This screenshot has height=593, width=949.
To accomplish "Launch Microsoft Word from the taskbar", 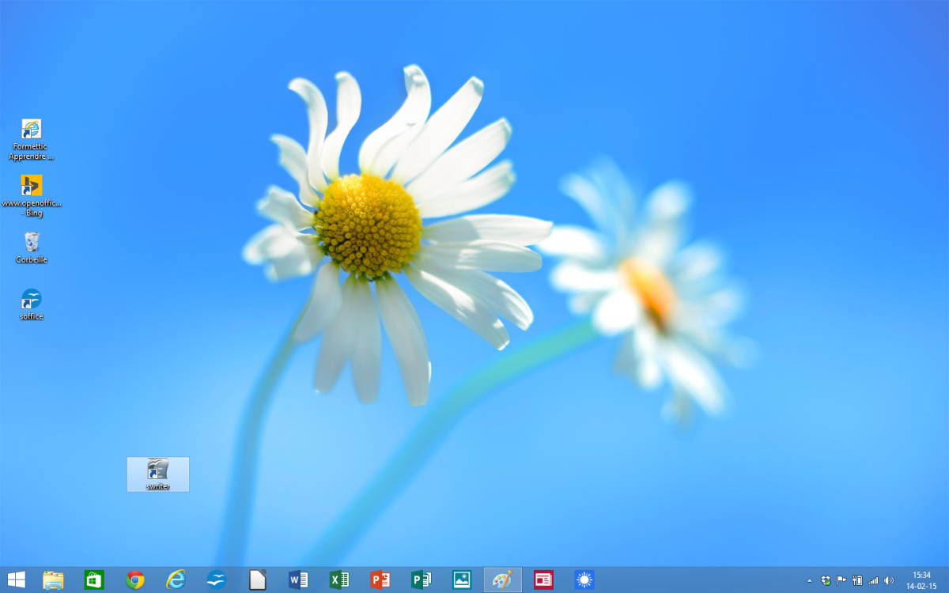I will coord(298,580).
